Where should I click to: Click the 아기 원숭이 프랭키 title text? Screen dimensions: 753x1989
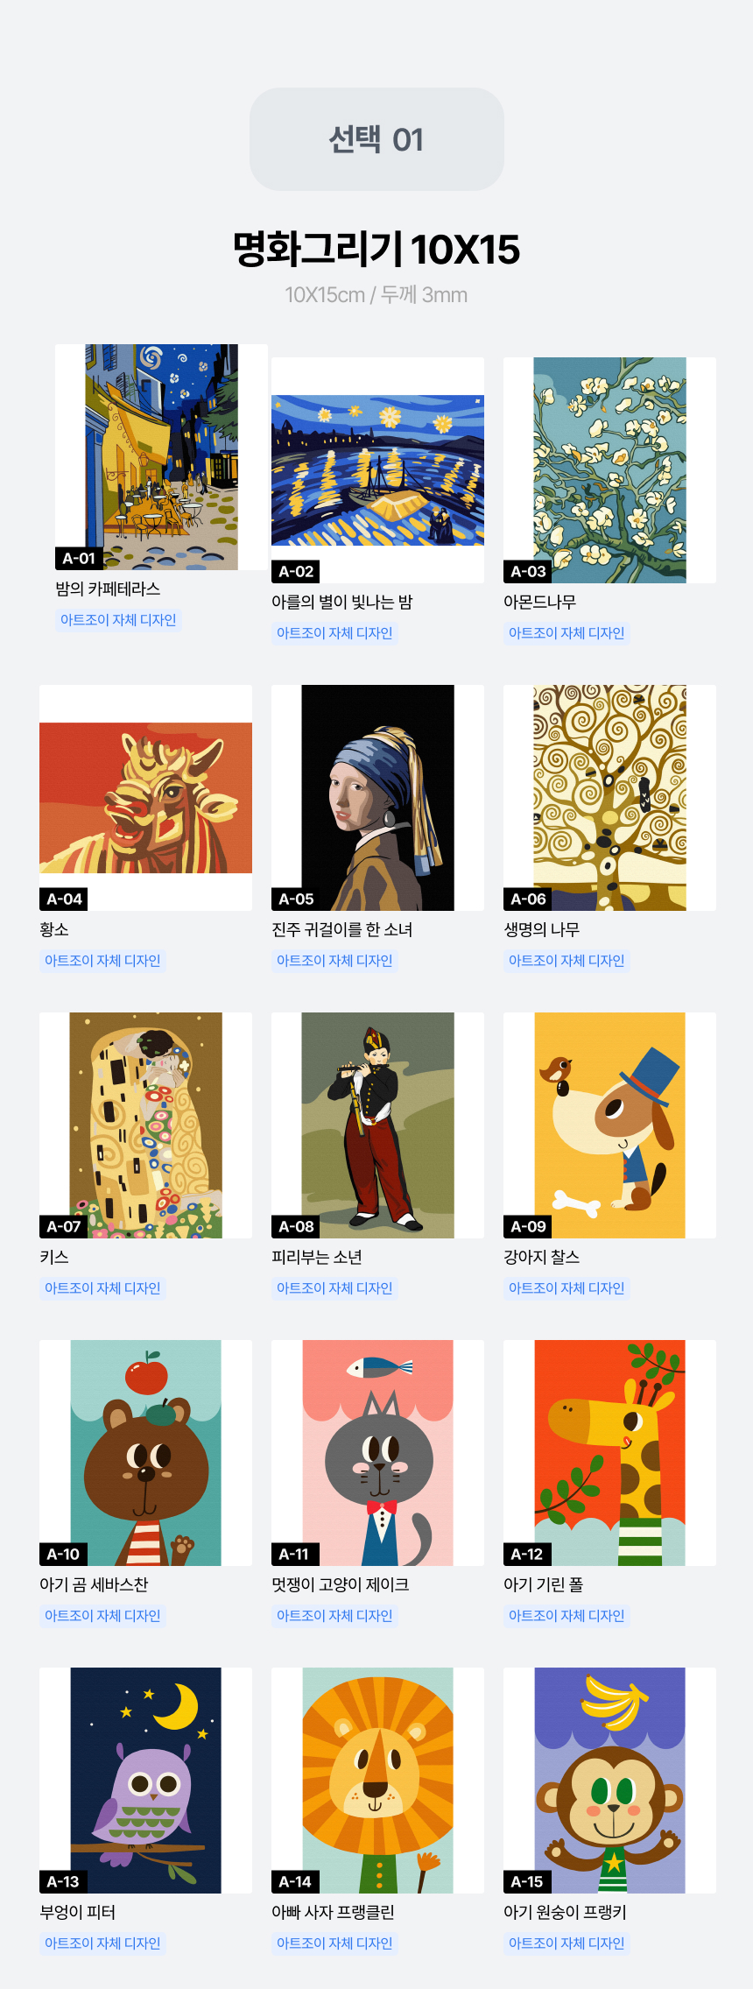[x=565, y=1912]
